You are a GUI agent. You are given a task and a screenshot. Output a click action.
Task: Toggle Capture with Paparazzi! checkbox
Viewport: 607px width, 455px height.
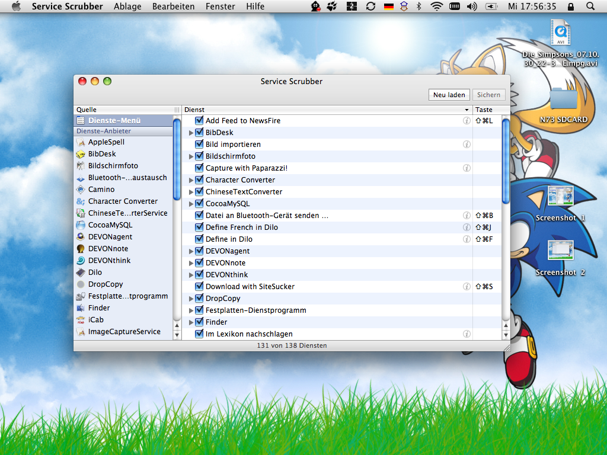coord(199,168)
